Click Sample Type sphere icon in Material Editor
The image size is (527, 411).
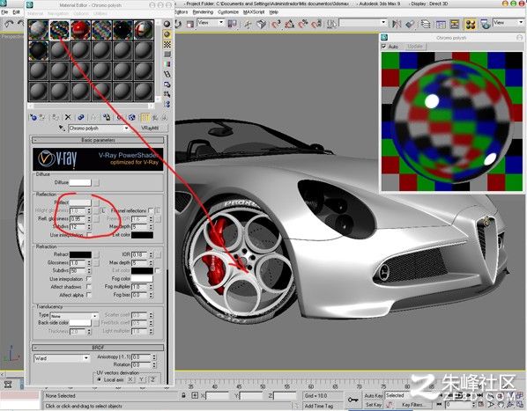pos(167,24)
